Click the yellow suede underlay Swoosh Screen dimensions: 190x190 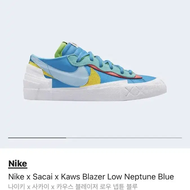tap(96, 75)
